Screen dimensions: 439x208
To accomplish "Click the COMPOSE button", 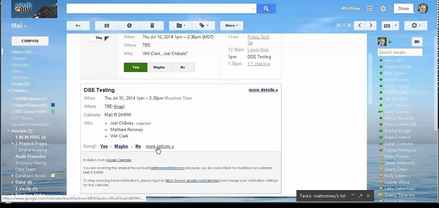I will click(x=30, y=41).
